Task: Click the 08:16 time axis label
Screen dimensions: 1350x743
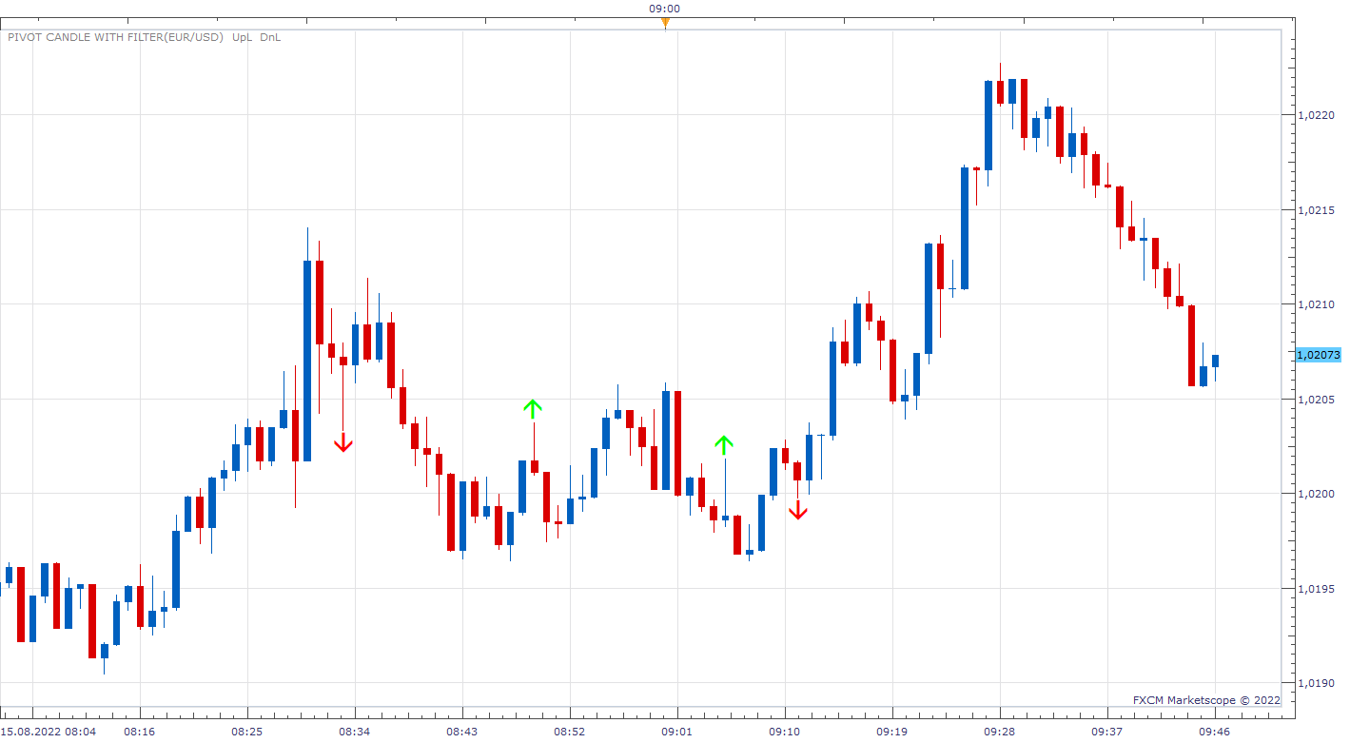Action: [x=140, y=732]
